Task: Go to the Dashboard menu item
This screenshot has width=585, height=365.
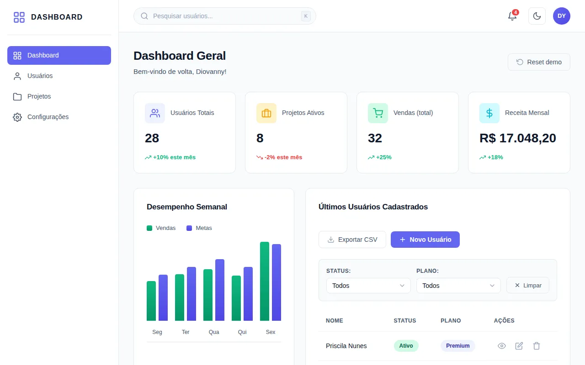Action: (x=59, y=55)
